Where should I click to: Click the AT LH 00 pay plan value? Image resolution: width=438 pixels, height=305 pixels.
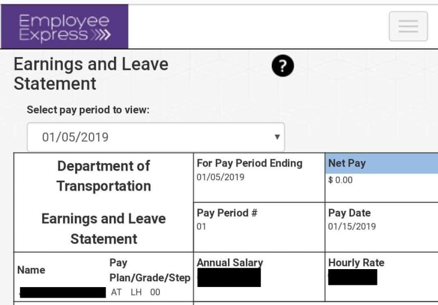(x=136, y=292)
